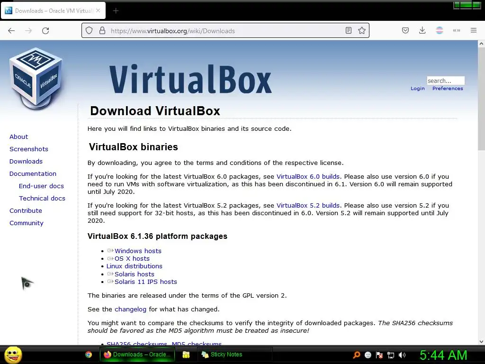This screenshot has height=364, width=485.
Task: Click the Login link
Action: 418,88
